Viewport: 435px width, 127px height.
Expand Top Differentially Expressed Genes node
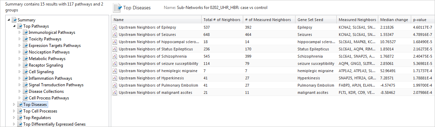click(x=14, y=124)
